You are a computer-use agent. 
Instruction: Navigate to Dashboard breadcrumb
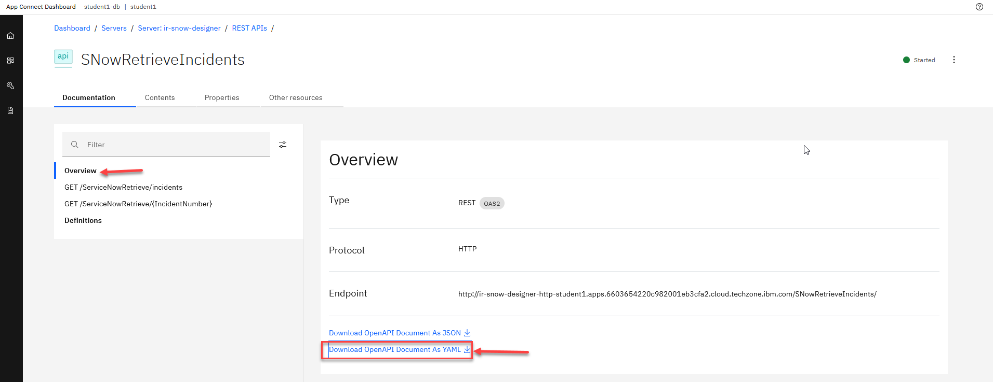click(72, 28)
